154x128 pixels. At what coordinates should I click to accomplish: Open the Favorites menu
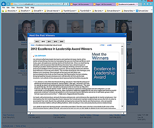point(20,8)
